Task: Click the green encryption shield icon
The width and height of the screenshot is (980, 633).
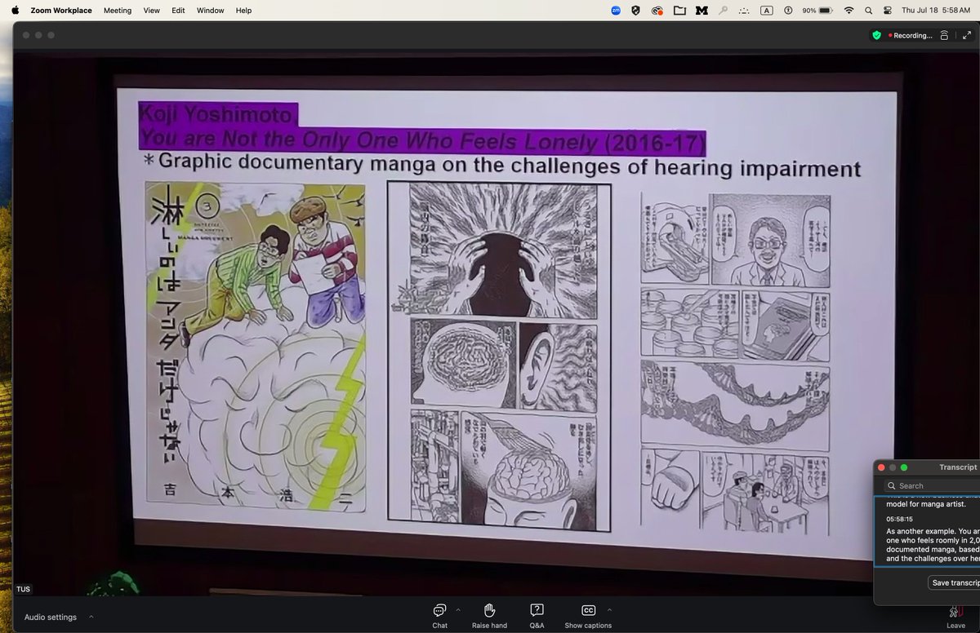Action: coord(876,35)
